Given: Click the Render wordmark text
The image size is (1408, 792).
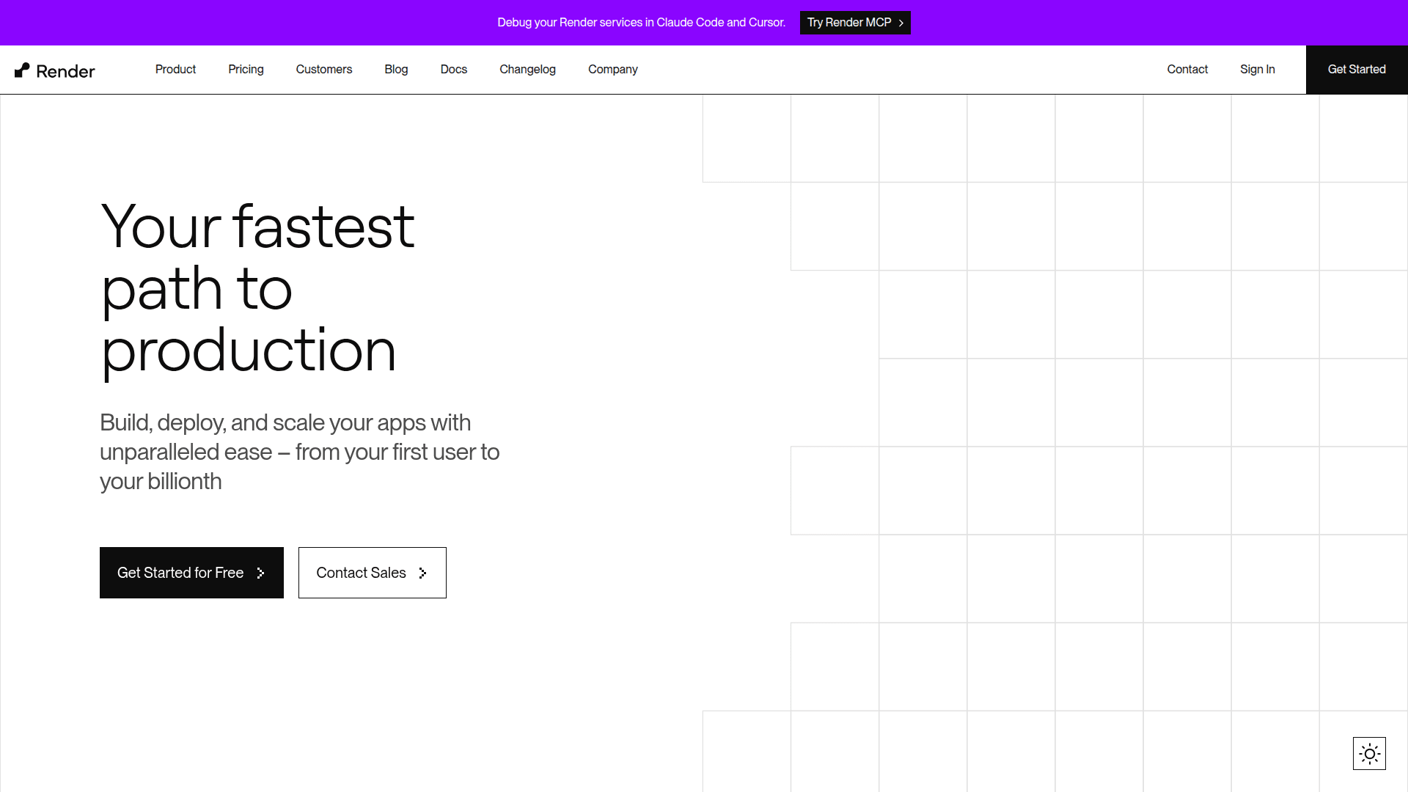Looking at the screenshot, I should 65,71.
